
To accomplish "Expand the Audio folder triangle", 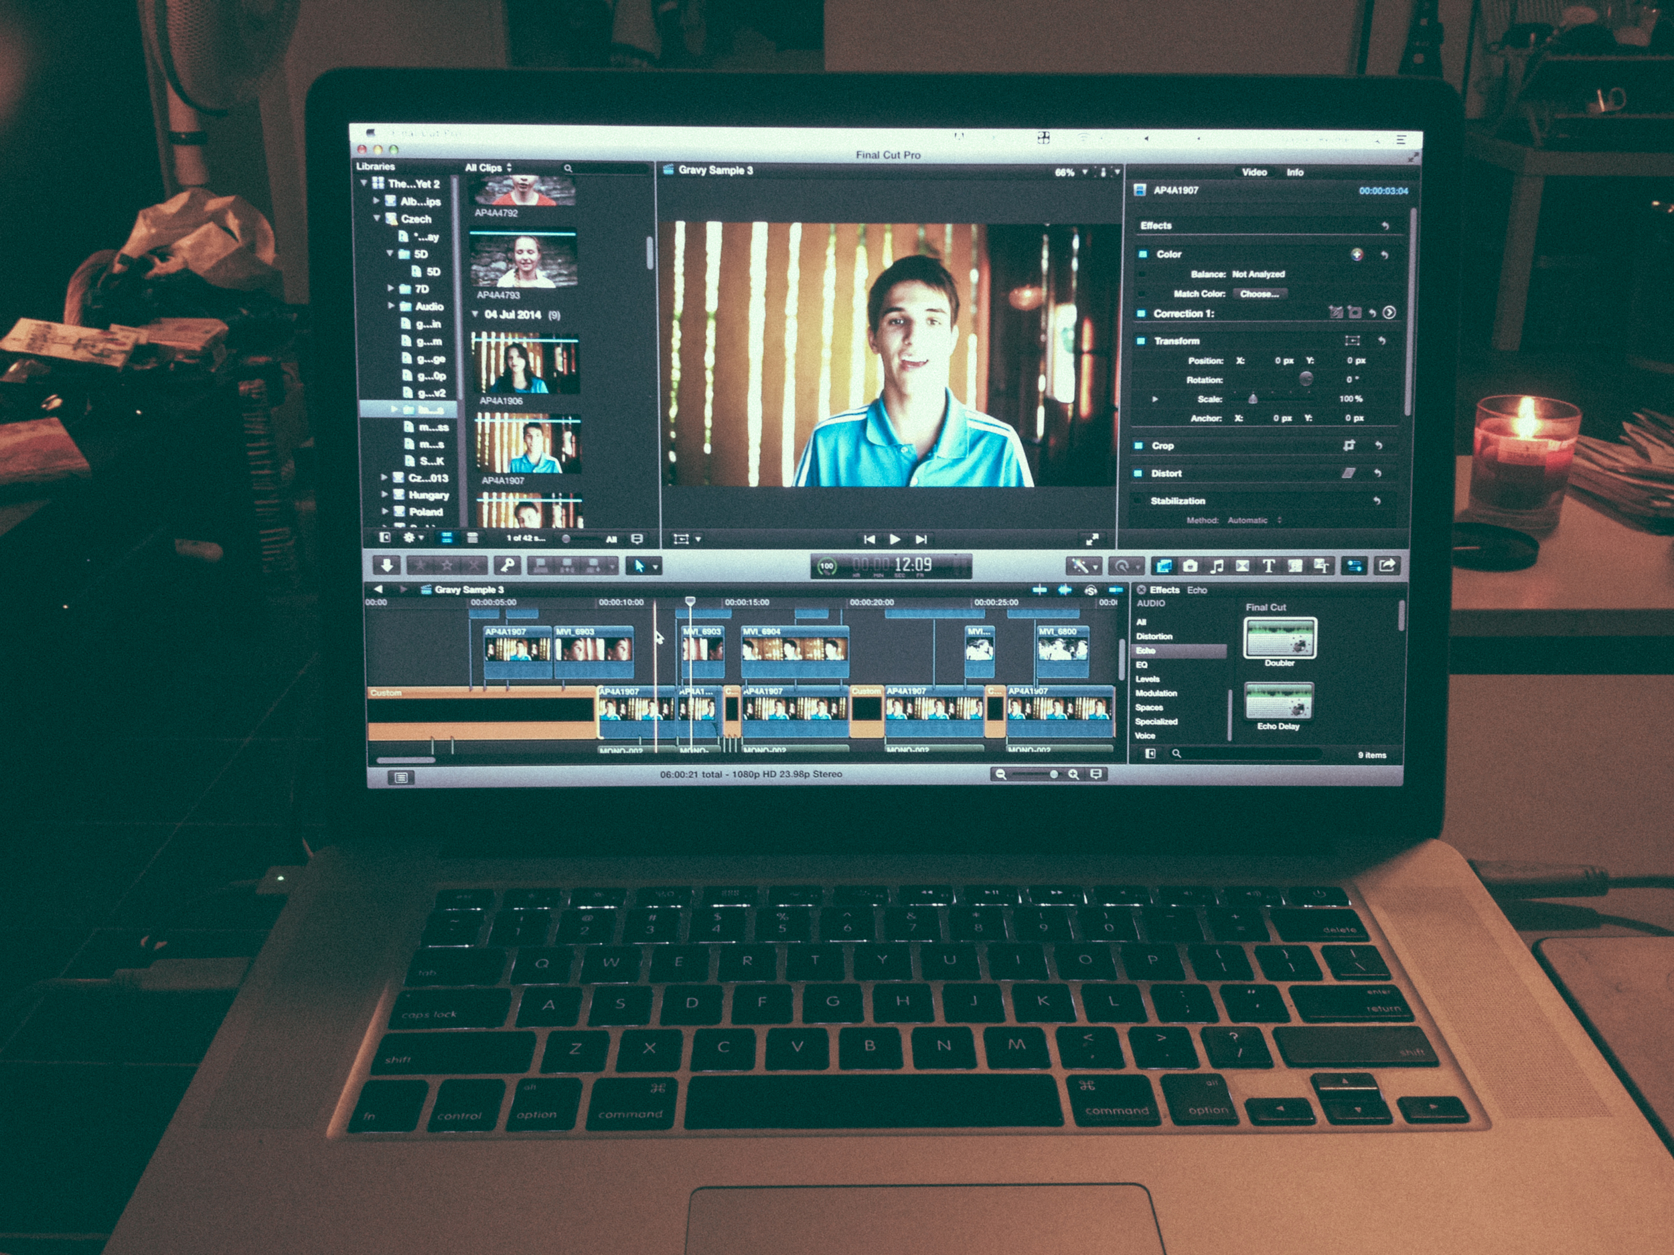I will pos(391,306).
